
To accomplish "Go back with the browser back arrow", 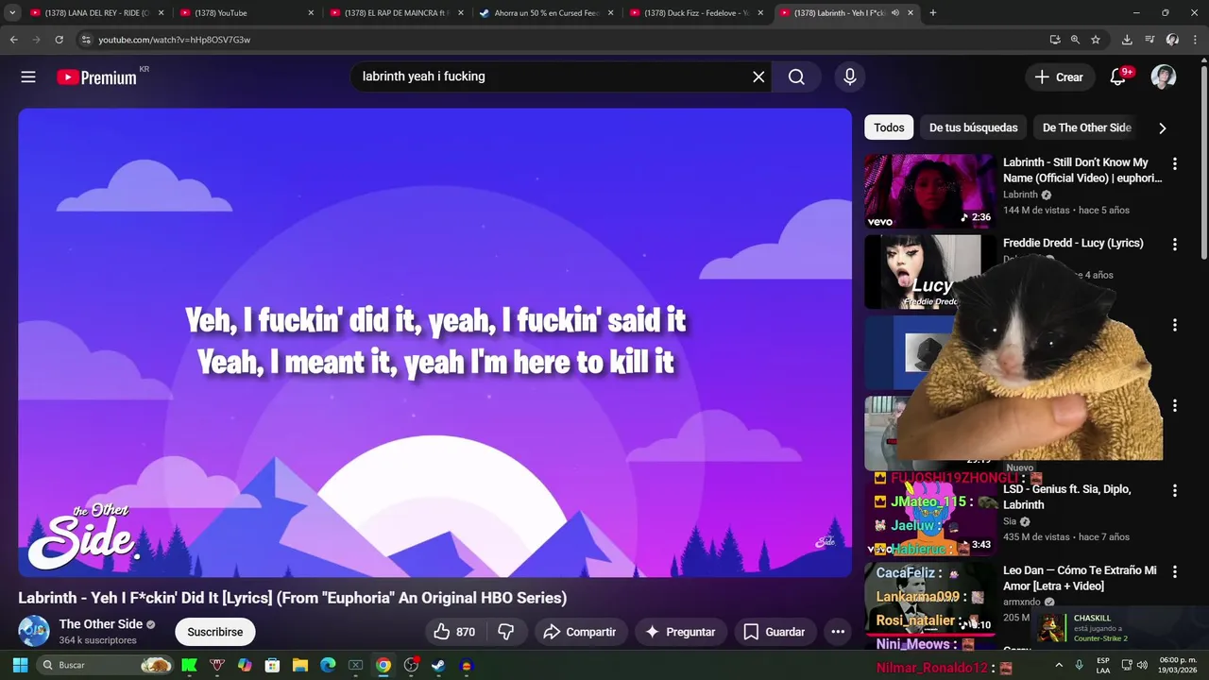I will coord(13,40).
